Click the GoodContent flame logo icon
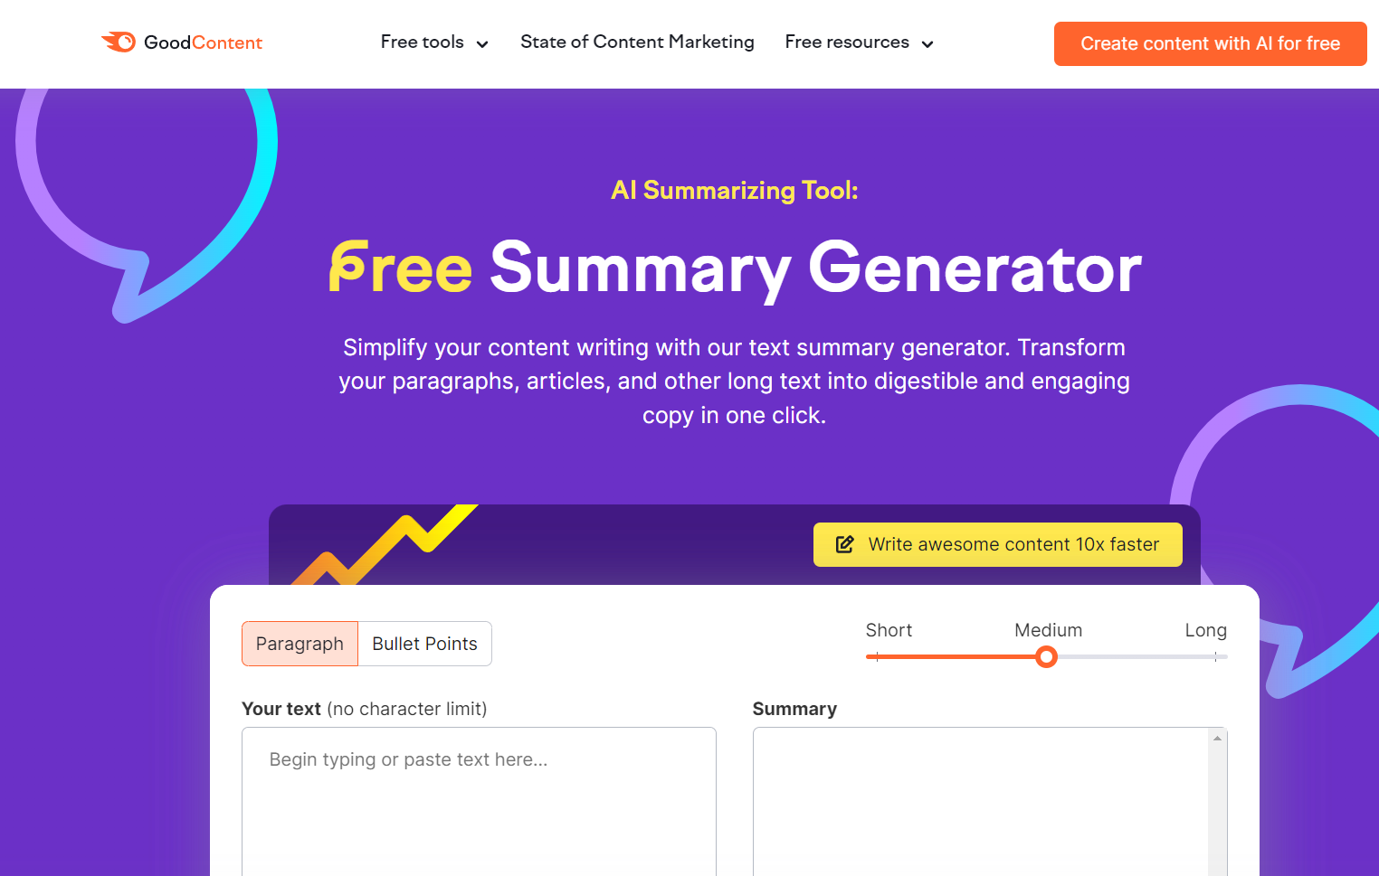Viewport: 1379px width, 876px height. [119, 42]
